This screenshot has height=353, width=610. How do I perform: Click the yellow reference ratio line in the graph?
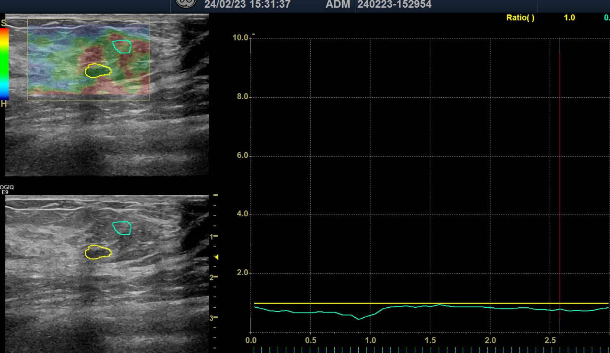[x=431, y=303]
